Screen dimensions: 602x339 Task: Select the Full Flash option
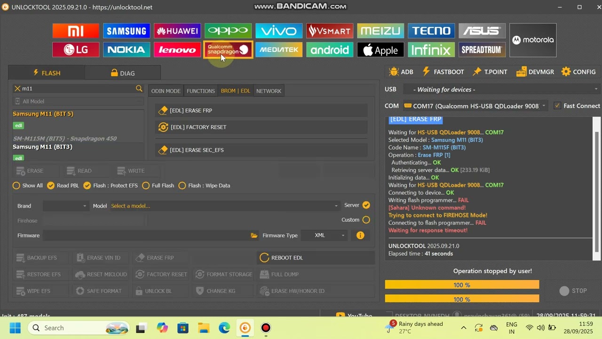coord(158,186)
